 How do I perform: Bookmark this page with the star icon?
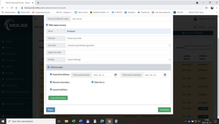206,8
